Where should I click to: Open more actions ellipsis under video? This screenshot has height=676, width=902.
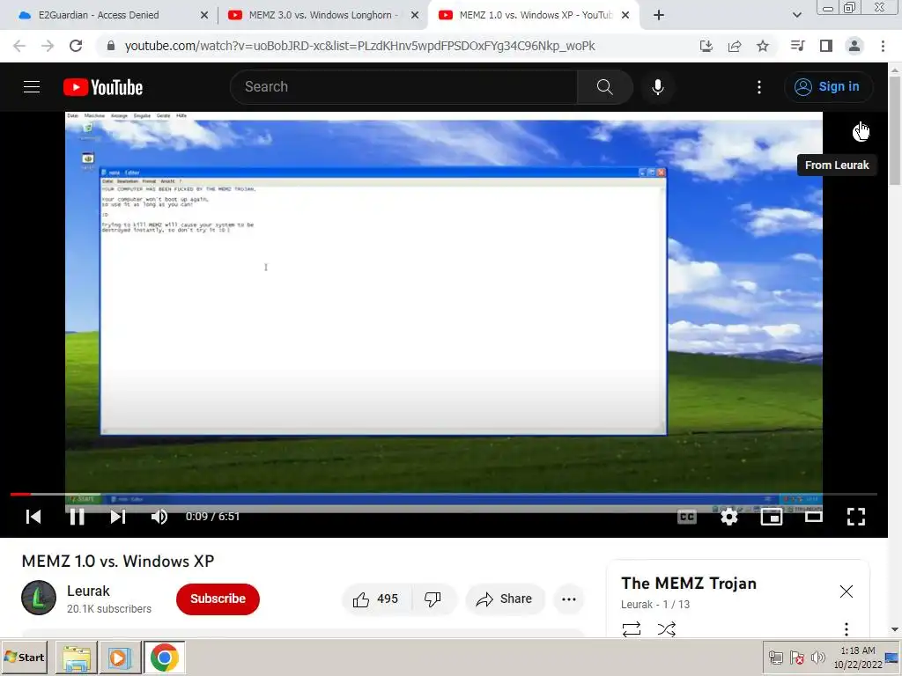tap(569, 599)
